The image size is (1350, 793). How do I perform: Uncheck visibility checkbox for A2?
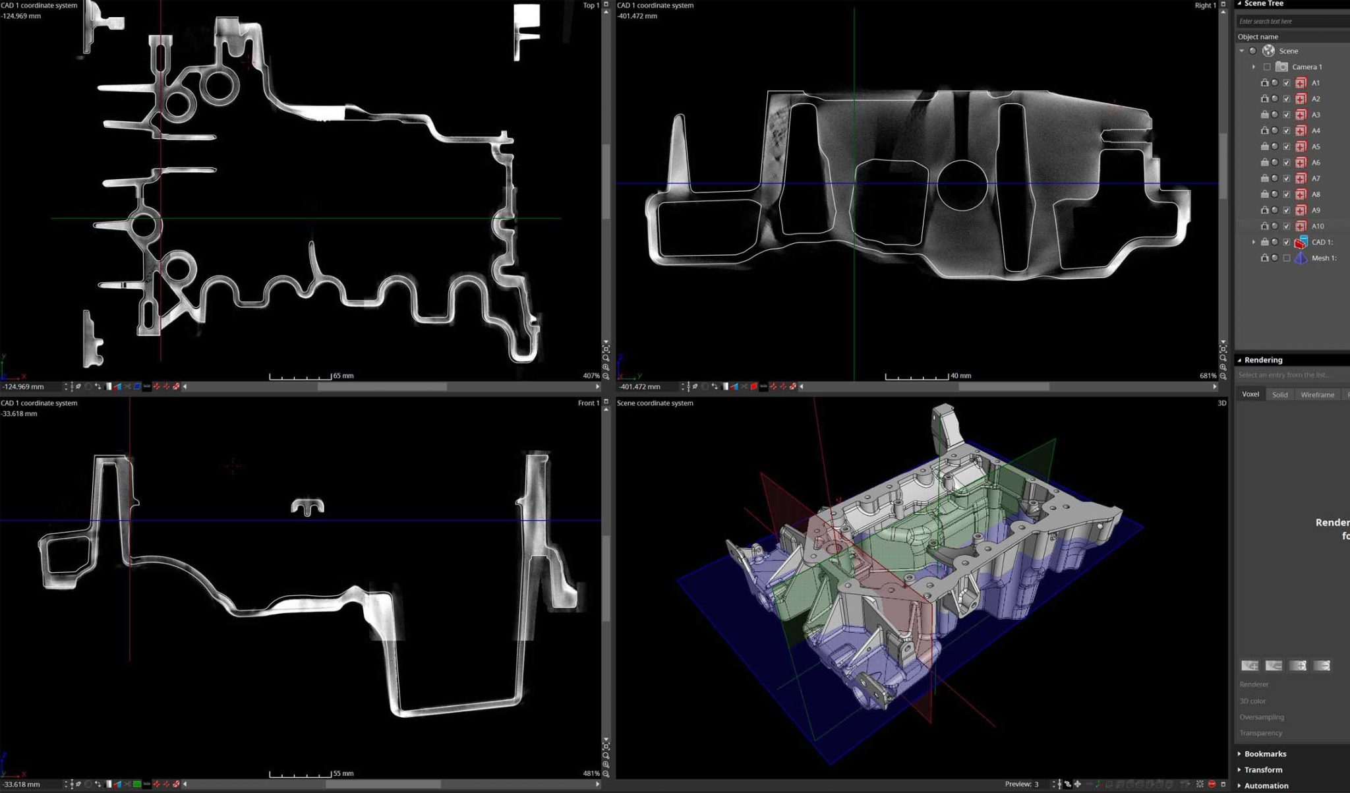point(1286,99)
